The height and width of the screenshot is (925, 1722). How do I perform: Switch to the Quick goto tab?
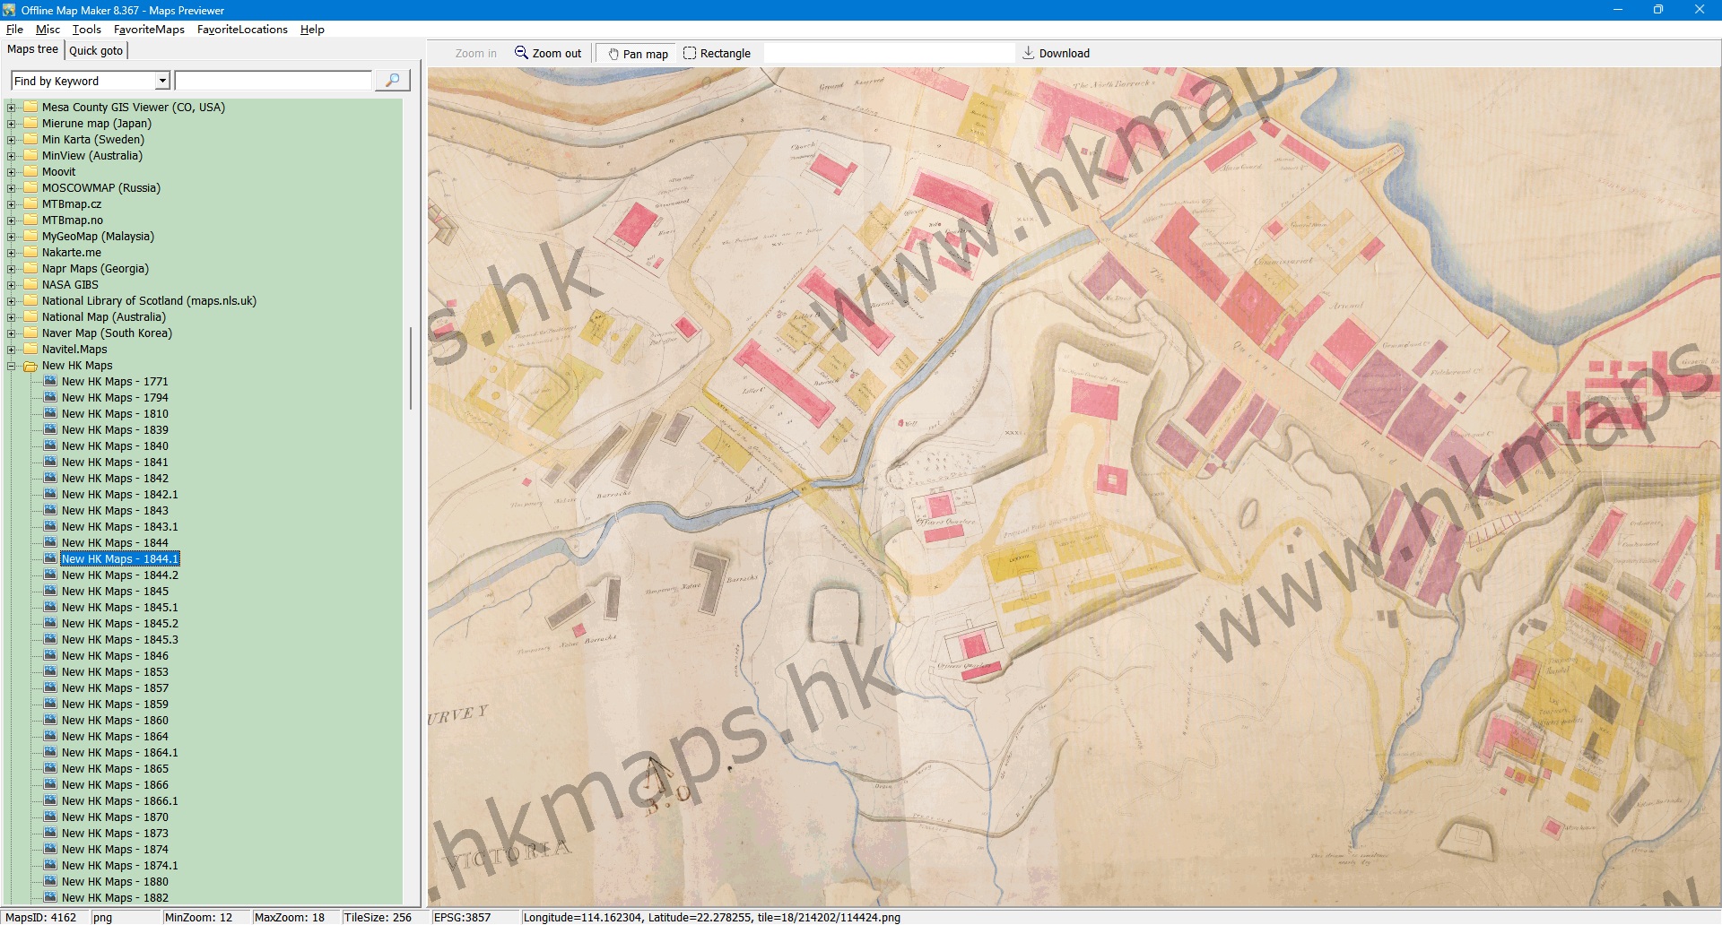coord(96,51)
